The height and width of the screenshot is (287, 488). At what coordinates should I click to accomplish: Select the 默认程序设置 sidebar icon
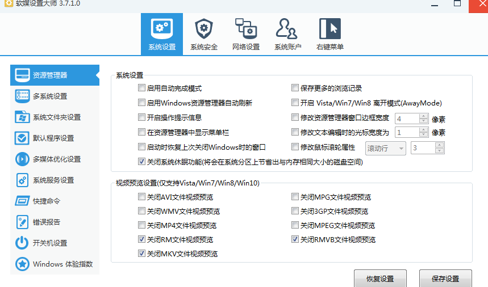pos(22,138)
